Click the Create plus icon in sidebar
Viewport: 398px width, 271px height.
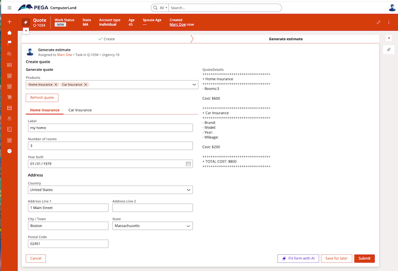10,22
